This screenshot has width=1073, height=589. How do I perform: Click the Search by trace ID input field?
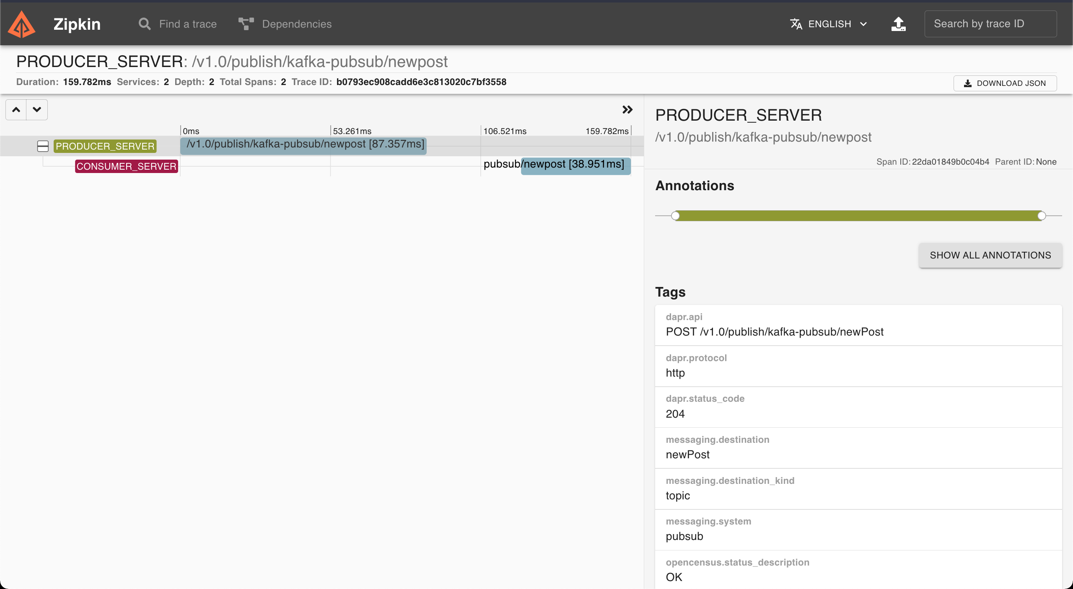pyautogui.click(x=990, y=24)
